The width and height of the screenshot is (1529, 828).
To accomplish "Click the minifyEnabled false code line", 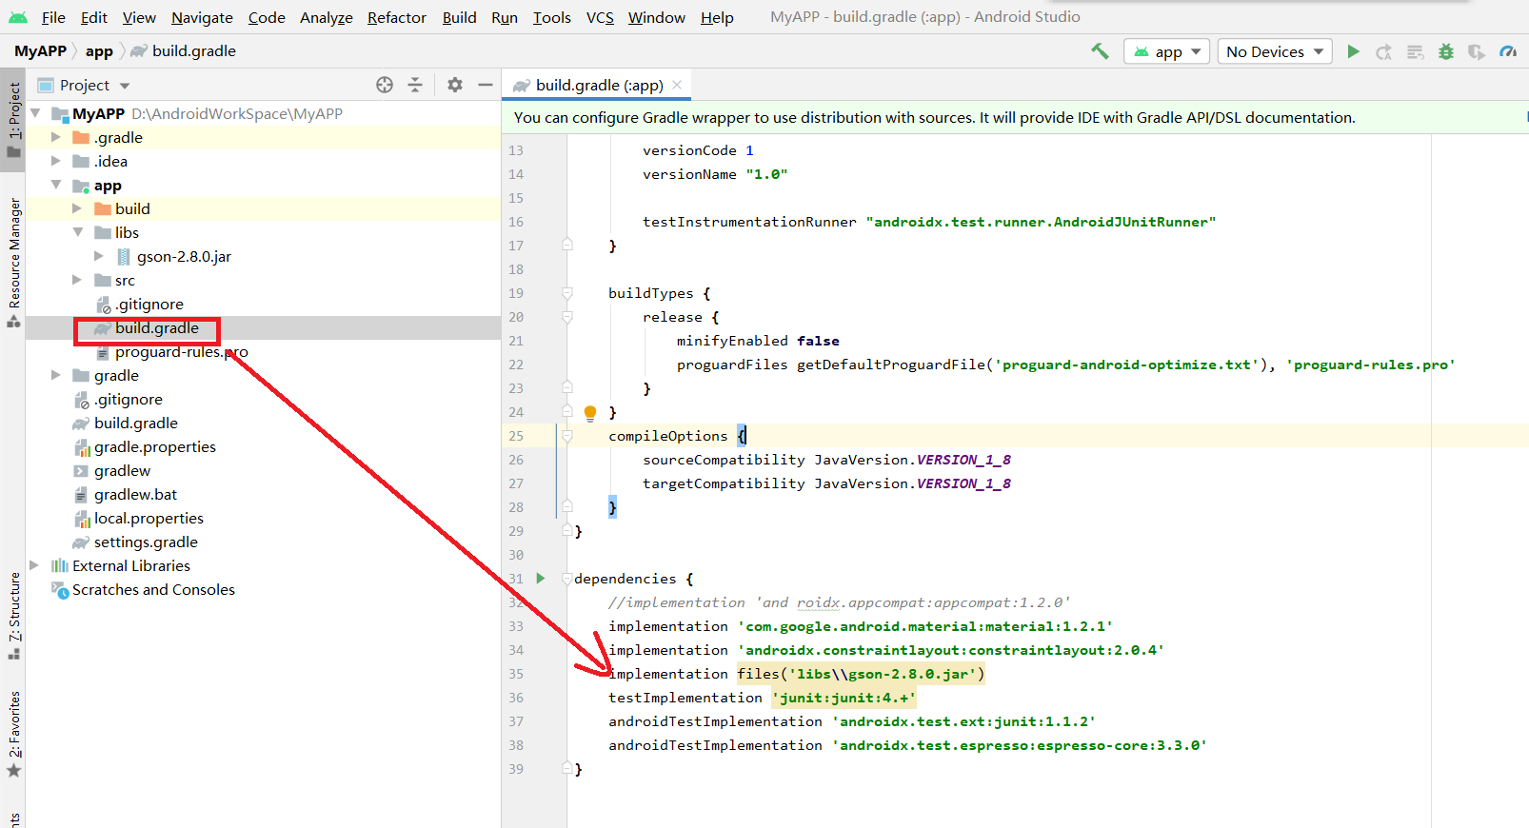I will 758,341.
